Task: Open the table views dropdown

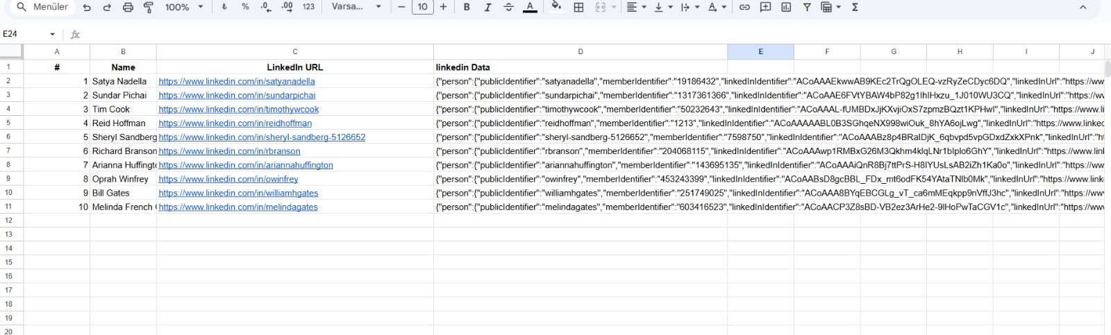Action: pyautogui.click(x=830, y=7)
